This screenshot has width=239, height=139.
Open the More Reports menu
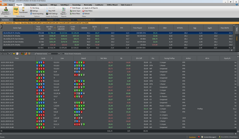click(x=64, y=11)
